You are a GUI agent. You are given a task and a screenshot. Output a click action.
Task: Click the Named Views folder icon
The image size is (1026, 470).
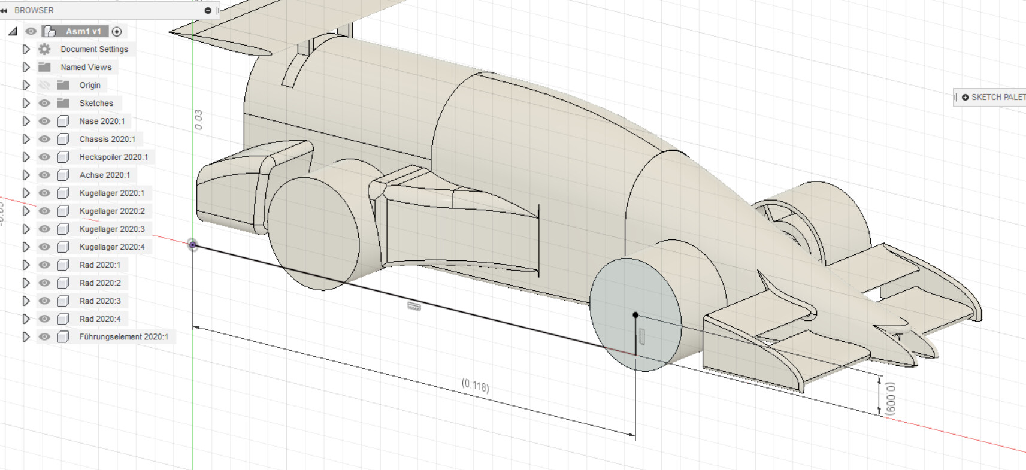click(x=44, y=67)
